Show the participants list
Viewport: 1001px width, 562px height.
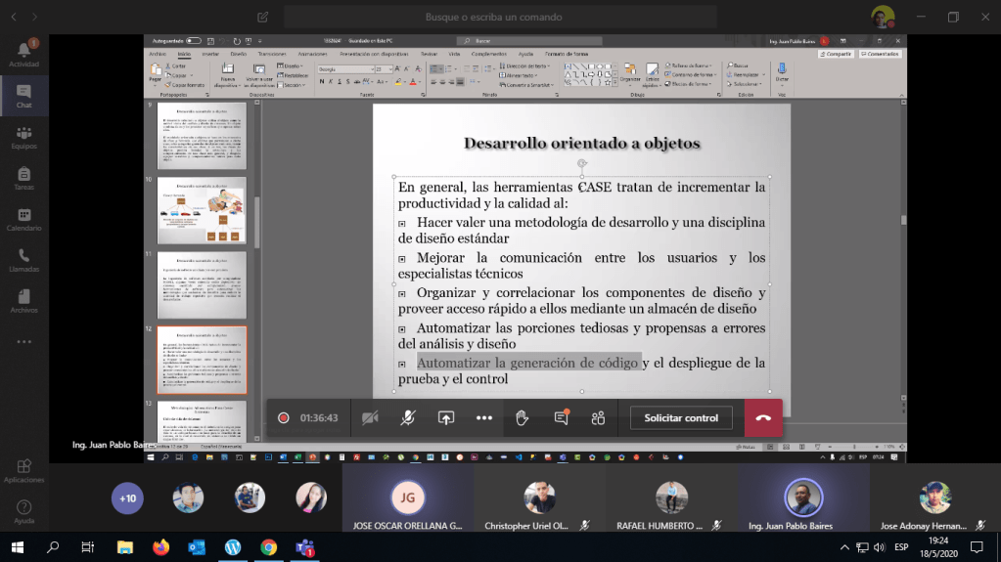pyautogui.click(x=598, y=417)
